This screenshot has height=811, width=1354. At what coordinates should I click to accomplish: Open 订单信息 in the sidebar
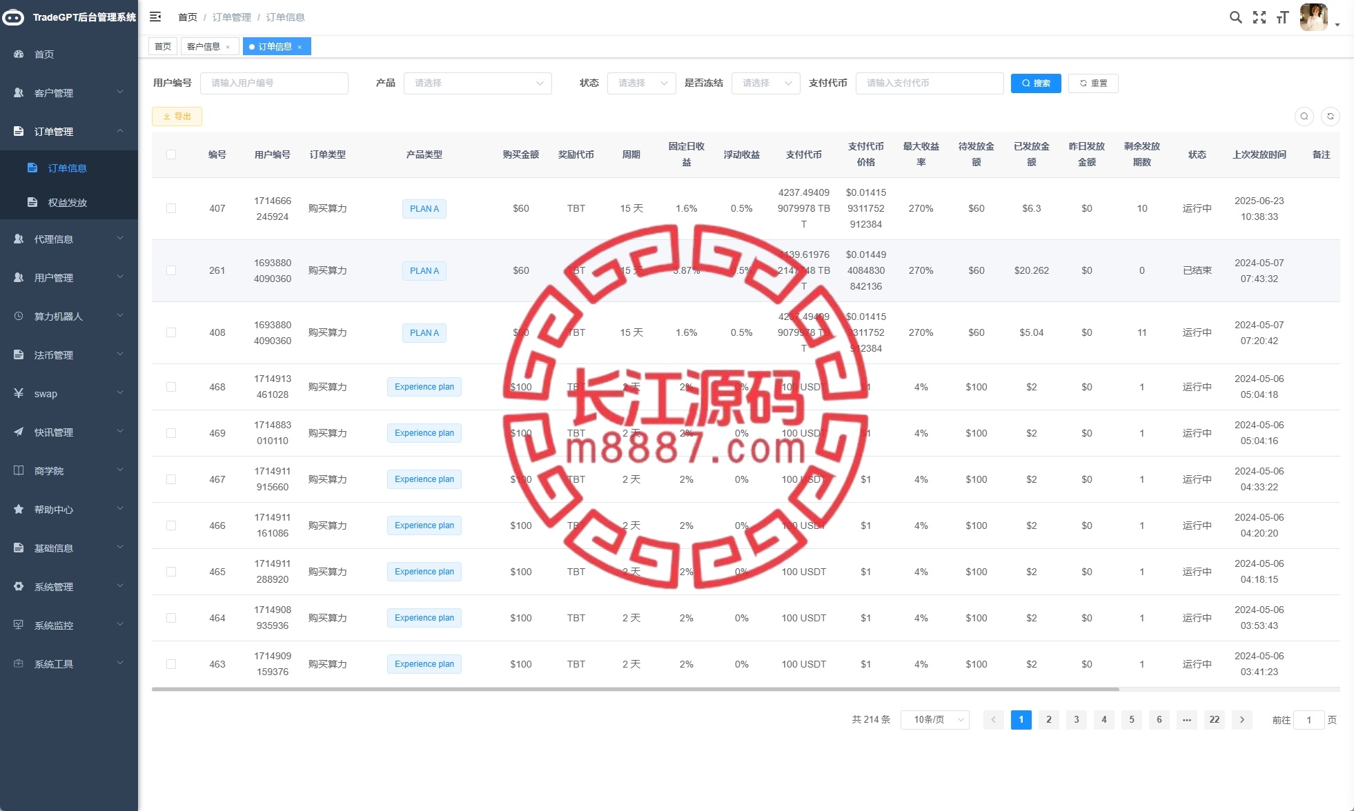point(69,168)
